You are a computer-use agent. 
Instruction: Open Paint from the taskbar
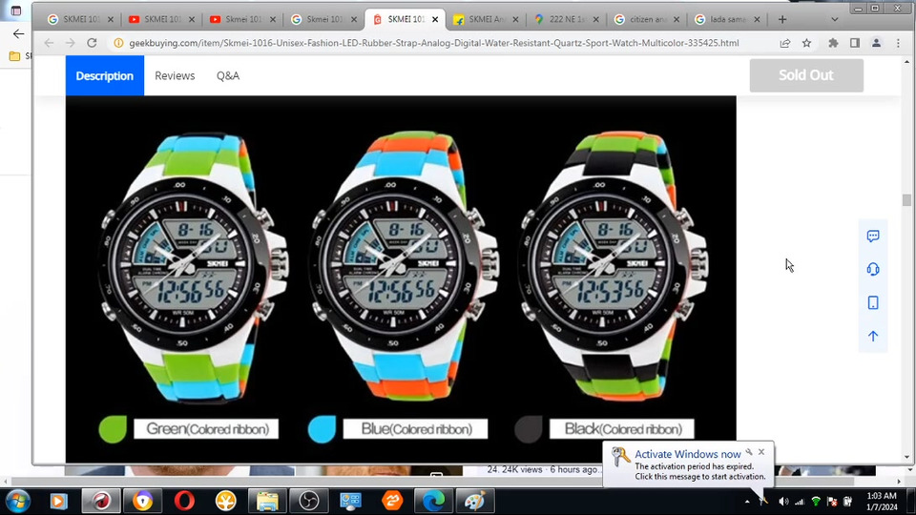475,501
